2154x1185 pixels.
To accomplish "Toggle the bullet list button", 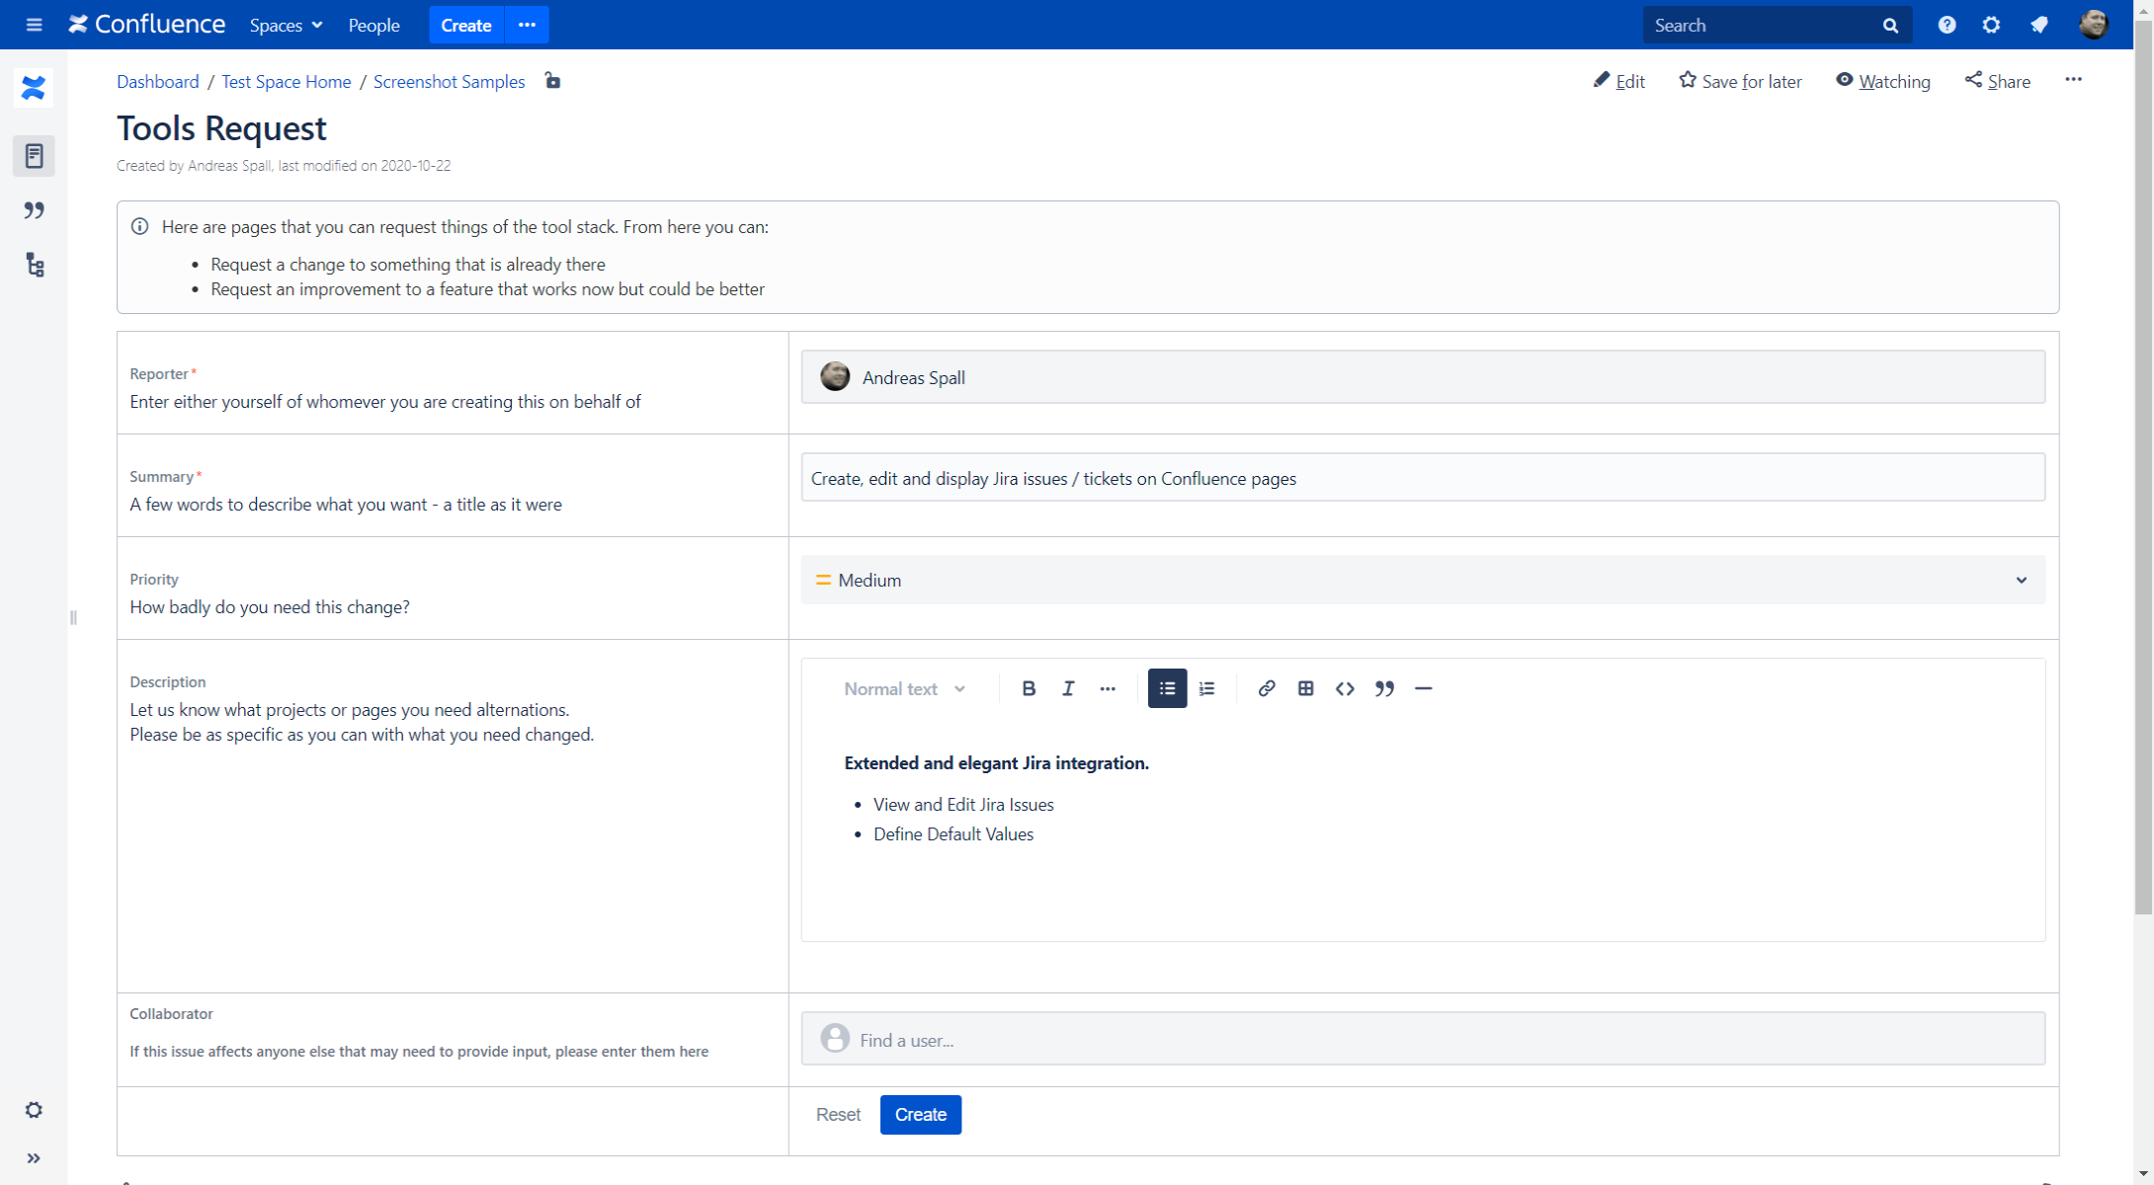I will click(x=1167, y=689).
